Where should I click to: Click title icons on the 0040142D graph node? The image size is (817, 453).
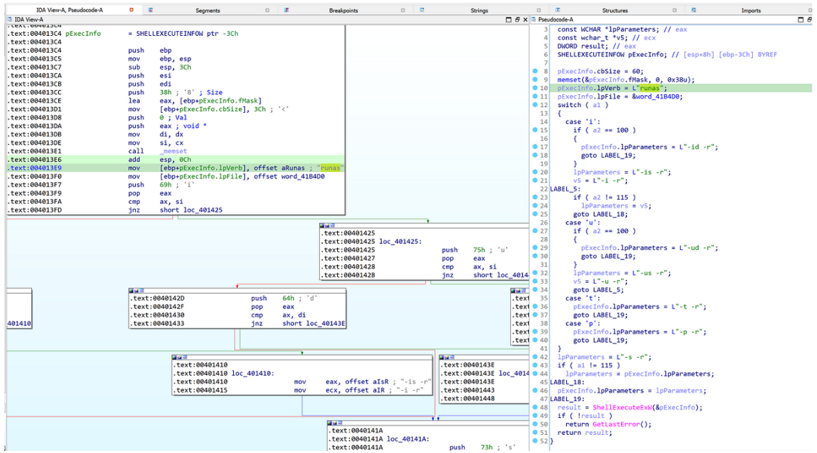coord(137,291)
